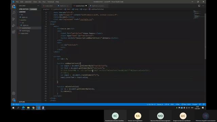Click the split editor icon
The width and height of the screenshot is (217, 122).
(x=199, y=6)
